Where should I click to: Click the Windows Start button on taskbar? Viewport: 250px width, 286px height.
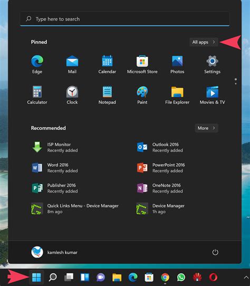point(36,278)
